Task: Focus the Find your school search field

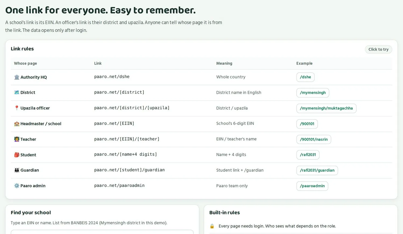Action: tap(102, 232)
